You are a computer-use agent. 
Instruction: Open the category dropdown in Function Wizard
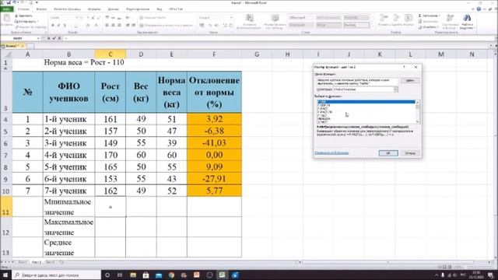[396, 89]
